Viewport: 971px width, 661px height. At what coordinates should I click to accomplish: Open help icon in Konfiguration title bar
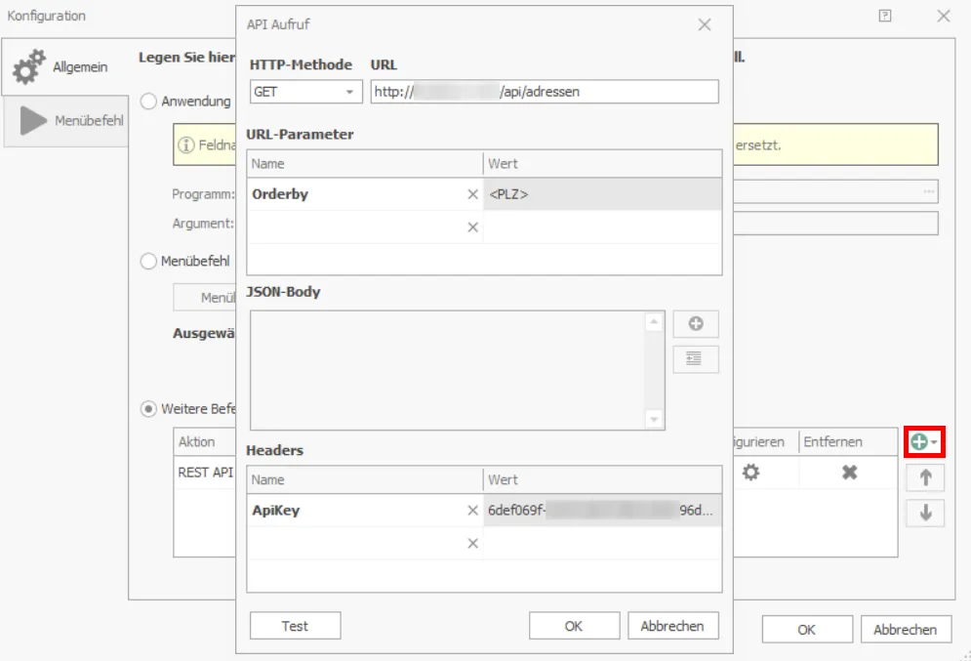(x=885, y=16)
